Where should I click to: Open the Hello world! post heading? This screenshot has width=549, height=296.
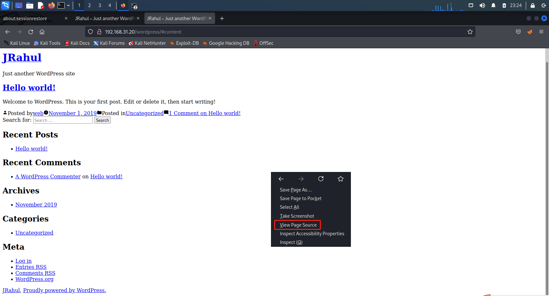click(29, 88)
